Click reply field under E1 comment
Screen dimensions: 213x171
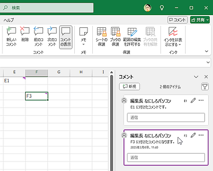point(166,118)
